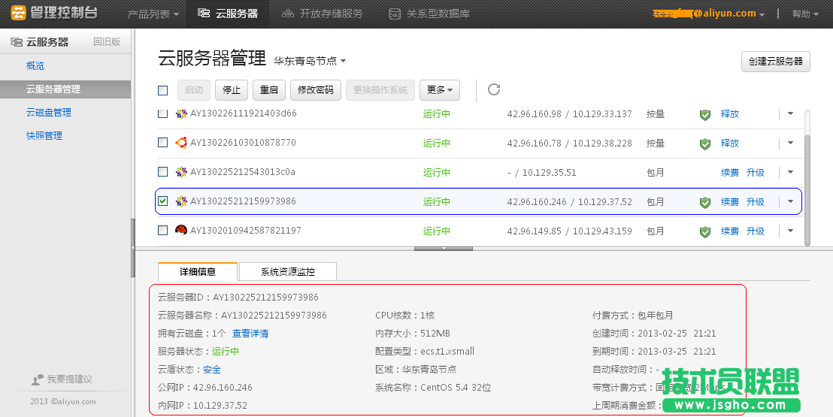Click the 我要提建议 feedback icon
This screenshot has height=417, width=833.
pos(37,379)
